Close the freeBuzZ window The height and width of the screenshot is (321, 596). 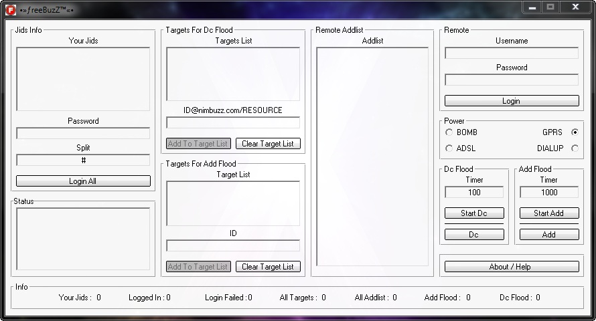[x=575, y=7]
